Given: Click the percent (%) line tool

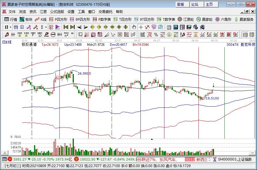Looking at the screenshot, I should pos(156,35).
